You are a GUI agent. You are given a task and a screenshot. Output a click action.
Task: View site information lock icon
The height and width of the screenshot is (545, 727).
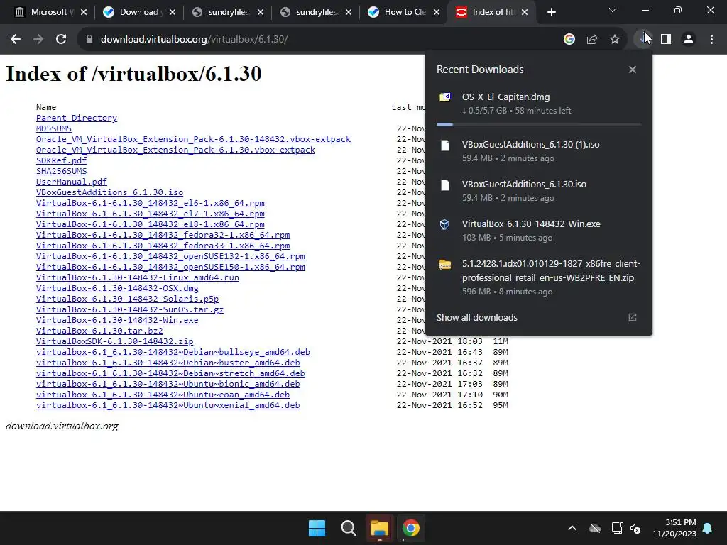[89, 40]
